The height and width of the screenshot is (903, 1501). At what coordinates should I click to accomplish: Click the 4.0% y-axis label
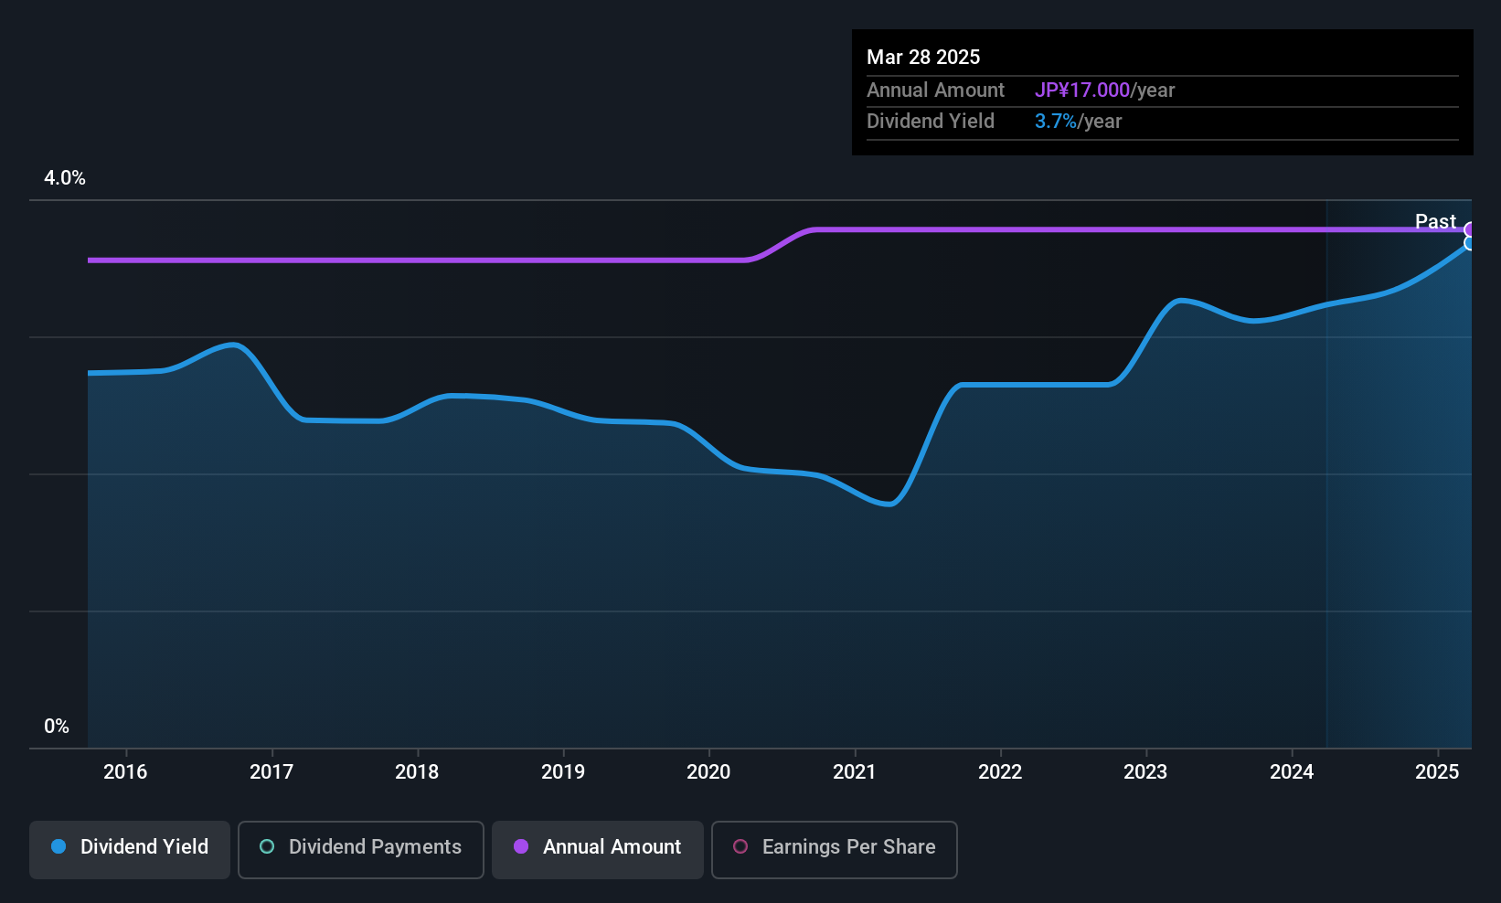click(x=65, y=178)
